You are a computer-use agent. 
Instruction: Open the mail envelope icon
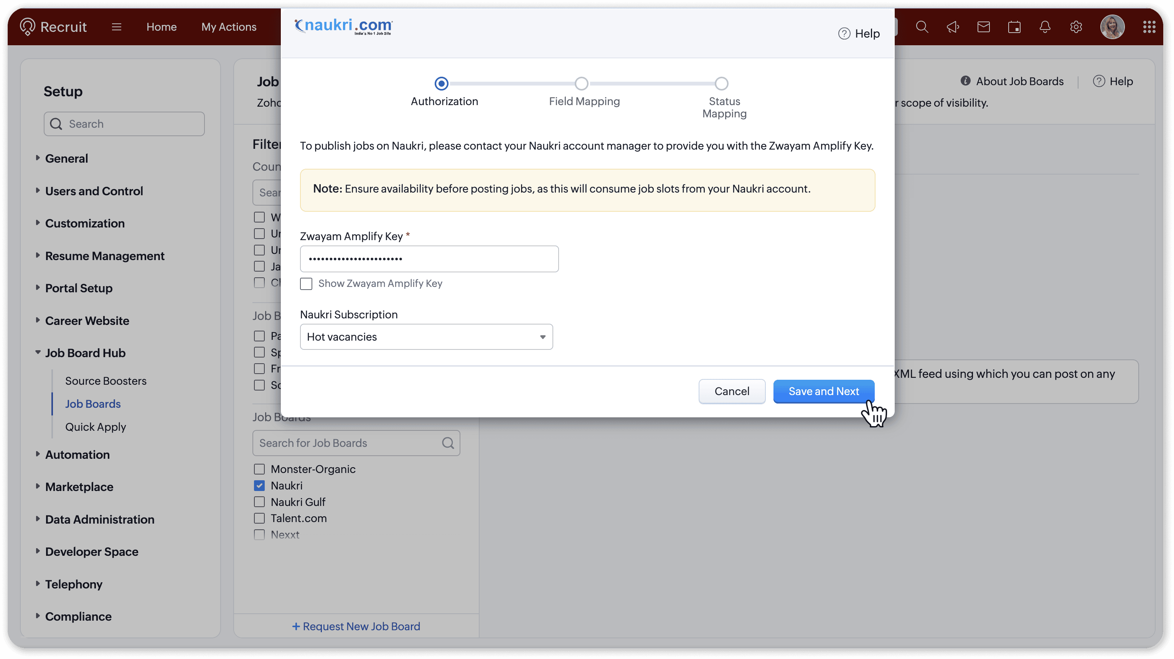[983, 27]
